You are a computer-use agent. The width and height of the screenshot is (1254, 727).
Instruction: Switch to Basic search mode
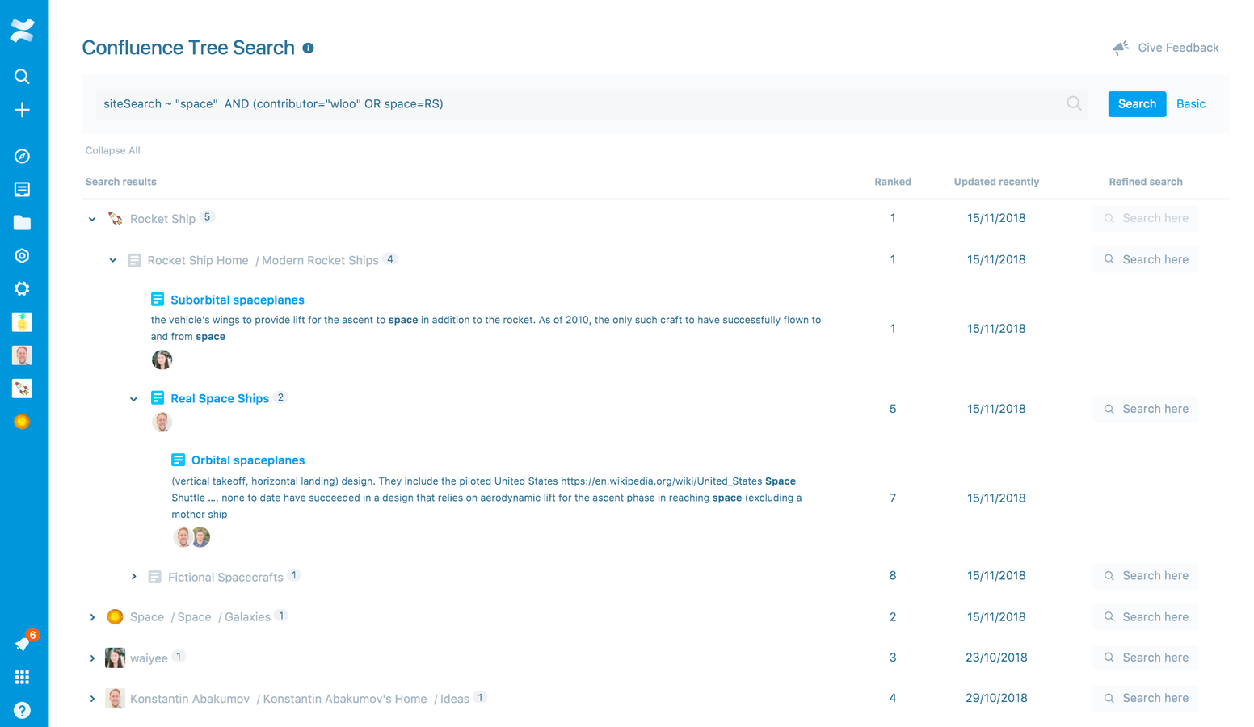(x=1191, y=103)
